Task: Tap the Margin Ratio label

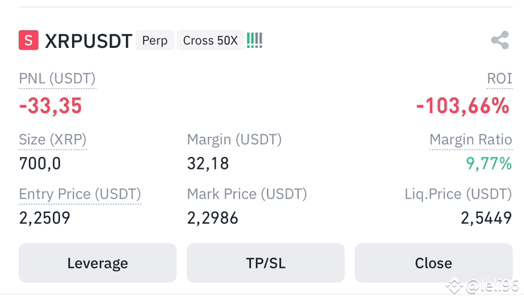Action: [x=471, y=139]
